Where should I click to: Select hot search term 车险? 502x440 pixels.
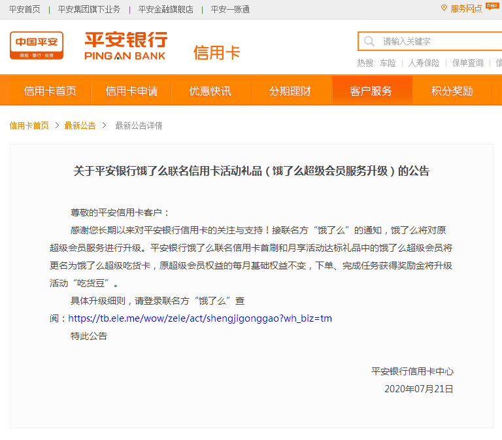click(x=388, y=63)
